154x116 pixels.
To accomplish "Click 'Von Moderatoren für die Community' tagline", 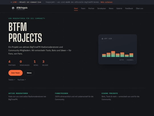I will (27, 18).
